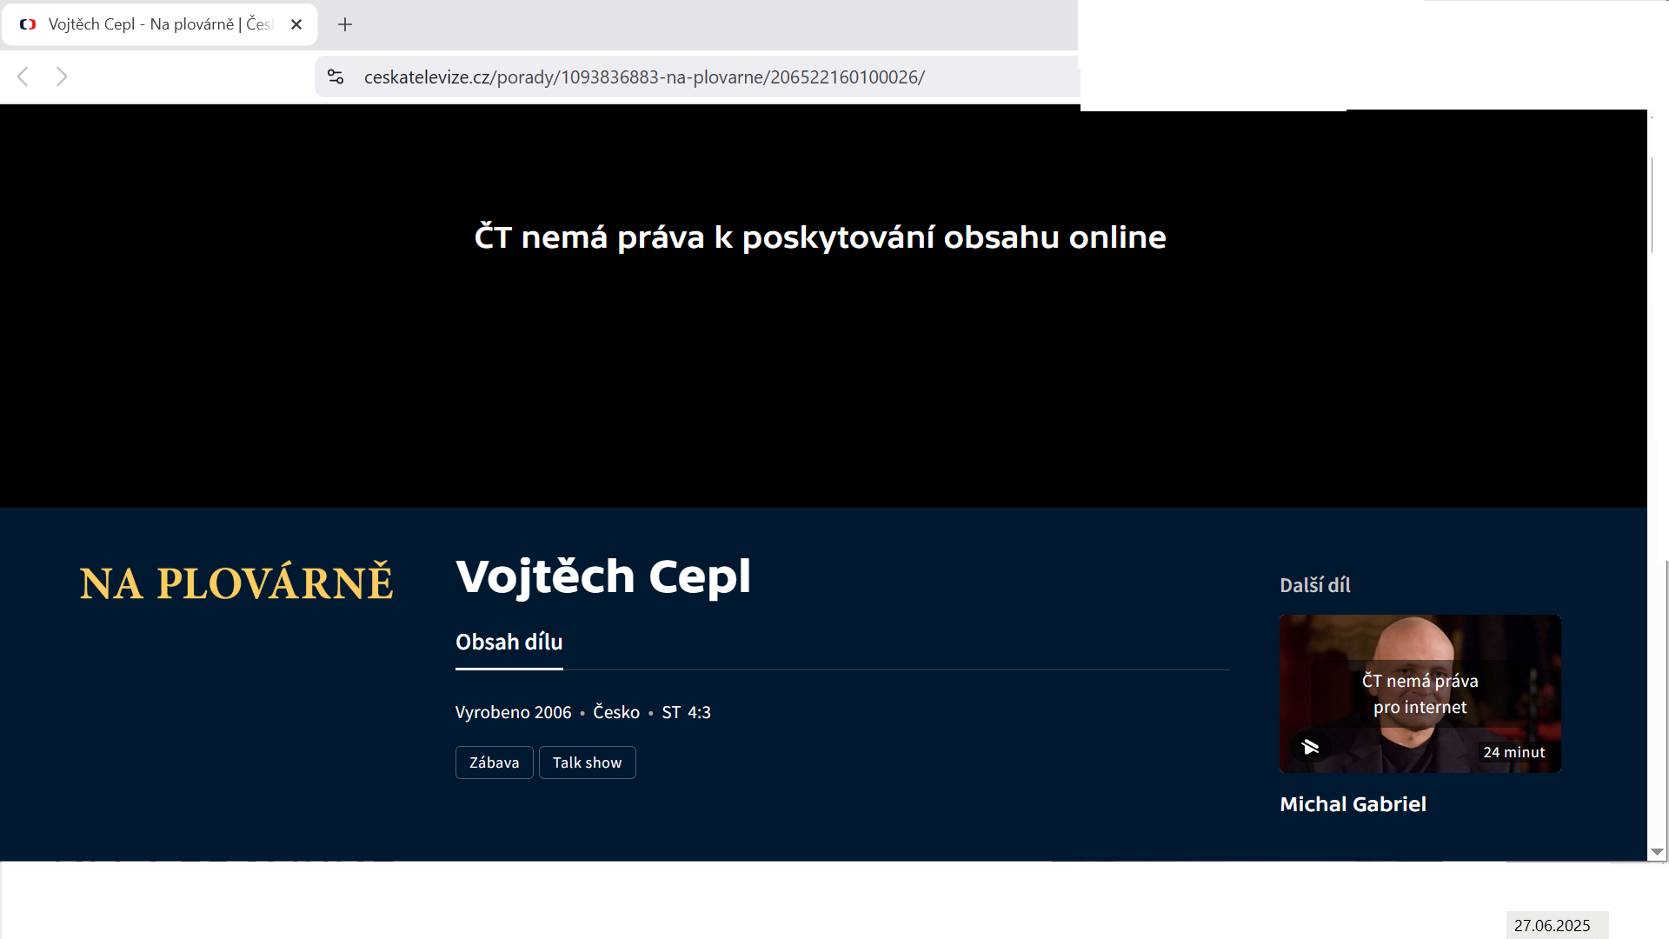Click the 27.06.2025 date label
The height and width of the screenshot is (939, 1669).
click(1553, 926)
